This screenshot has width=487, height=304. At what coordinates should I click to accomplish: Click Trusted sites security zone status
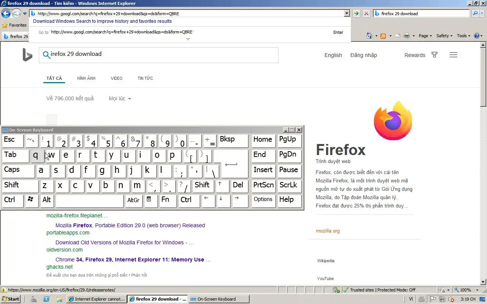(x=379, y=290)
